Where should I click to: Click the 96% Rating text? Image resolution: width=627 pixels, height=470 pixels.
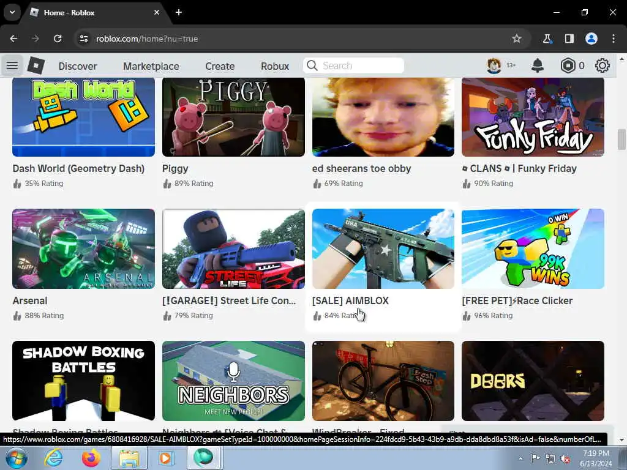[493, 315]
